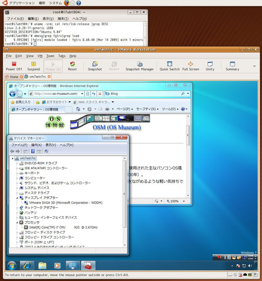Click the volume speaker icon in the Windows tray
Image resolution: width=262 pixels, height=281 pixels.
pos(250,266)
